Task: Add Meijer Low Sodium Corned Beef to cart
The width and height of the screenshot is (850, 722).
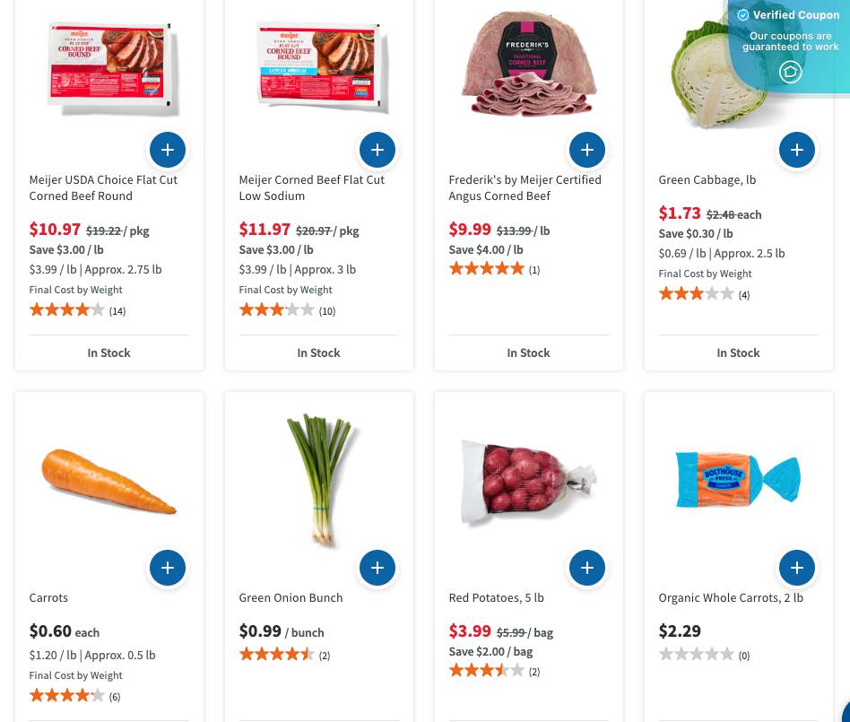Action: [377, 150]
